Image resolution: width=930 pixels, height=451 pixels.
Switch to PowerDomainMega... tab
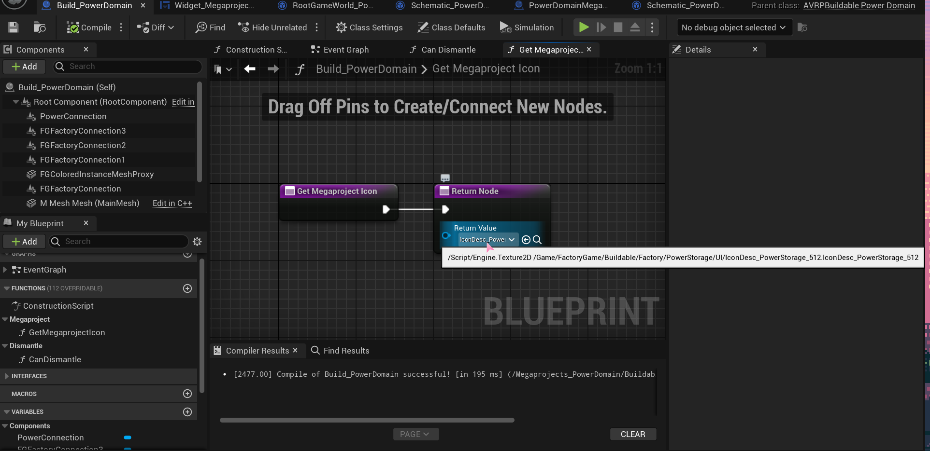pyautogui.click(x=561, y=5)
